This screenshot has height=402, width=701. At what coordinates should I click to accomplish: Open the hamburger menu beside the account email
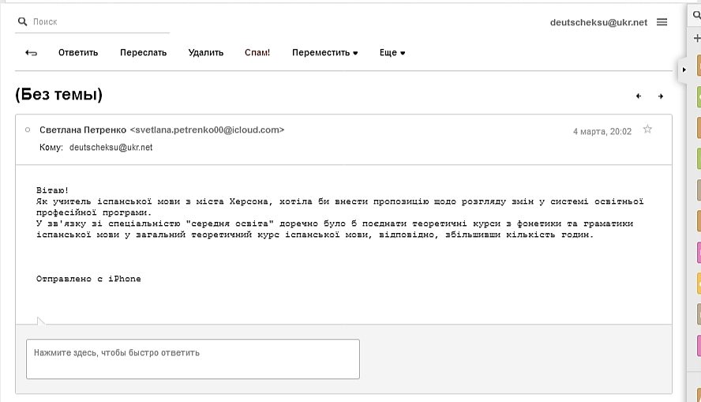[x=662, y=22]
